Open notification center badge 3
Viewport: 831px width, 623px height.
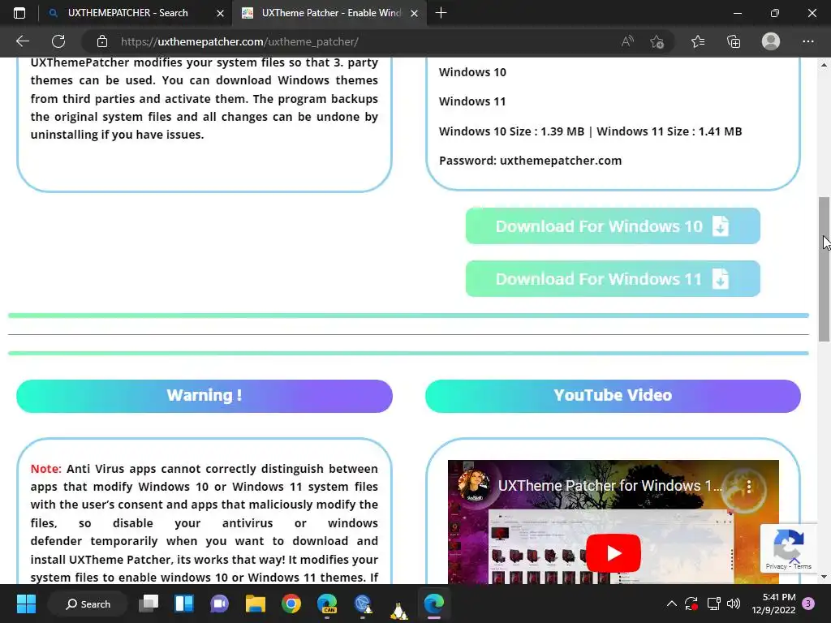click(808, 604)
